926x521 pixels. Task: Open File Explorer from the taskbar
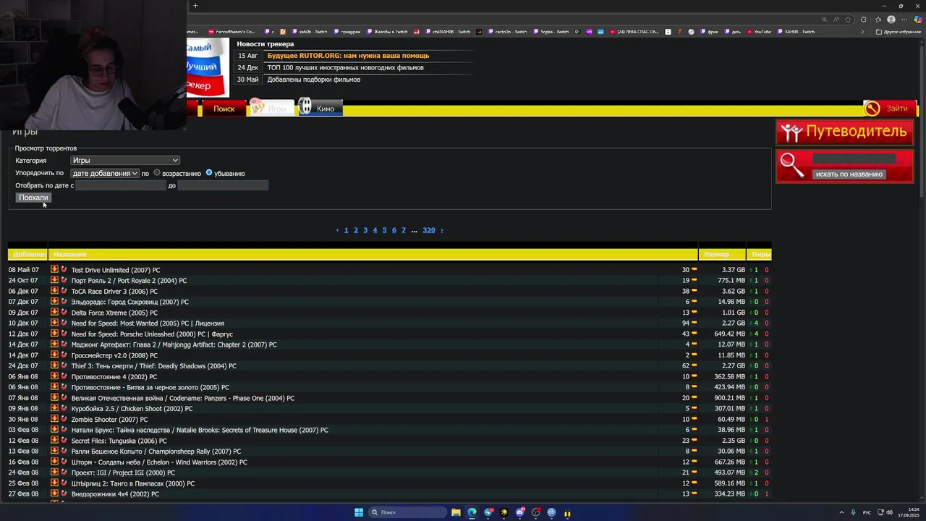[x=456, y=512]
